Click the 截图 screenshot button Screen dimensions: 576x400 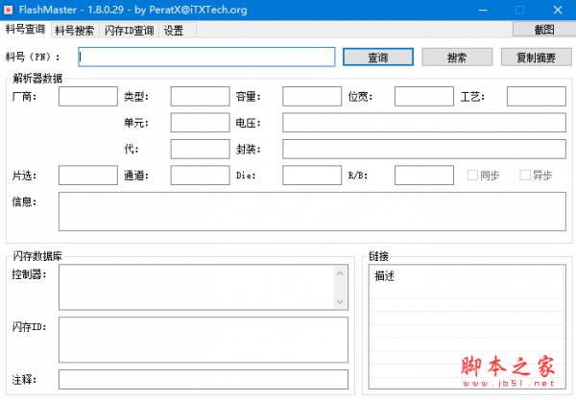(x=544, y=30)
